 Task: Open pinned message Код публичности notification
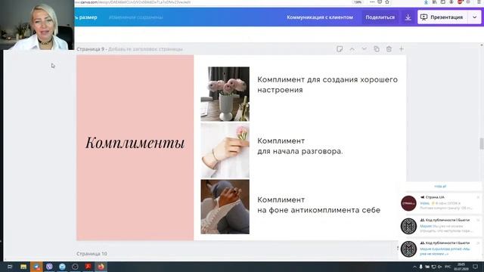click(441, 249)
